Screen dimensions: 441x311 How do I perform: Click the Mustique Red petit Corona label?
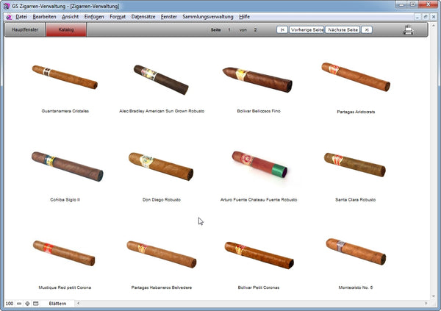(65, 287)
